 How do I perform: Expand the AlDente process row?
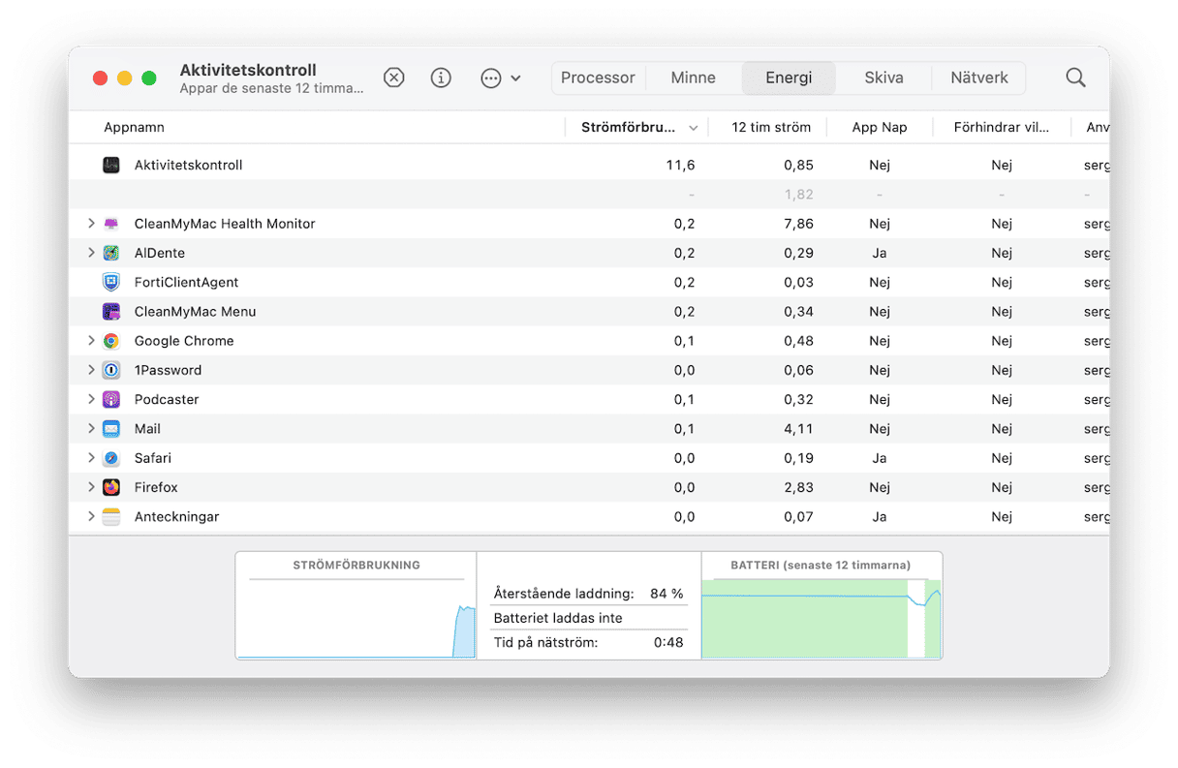[91, 253]
